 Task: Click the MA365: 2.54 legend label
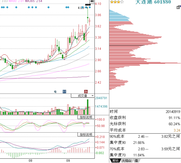pos(34,1)
